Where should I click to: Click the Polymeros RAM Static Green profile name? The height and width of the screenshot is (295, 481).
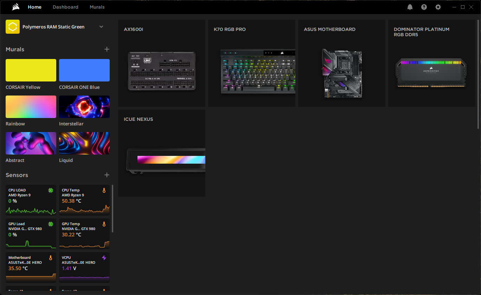pos(53,27)
